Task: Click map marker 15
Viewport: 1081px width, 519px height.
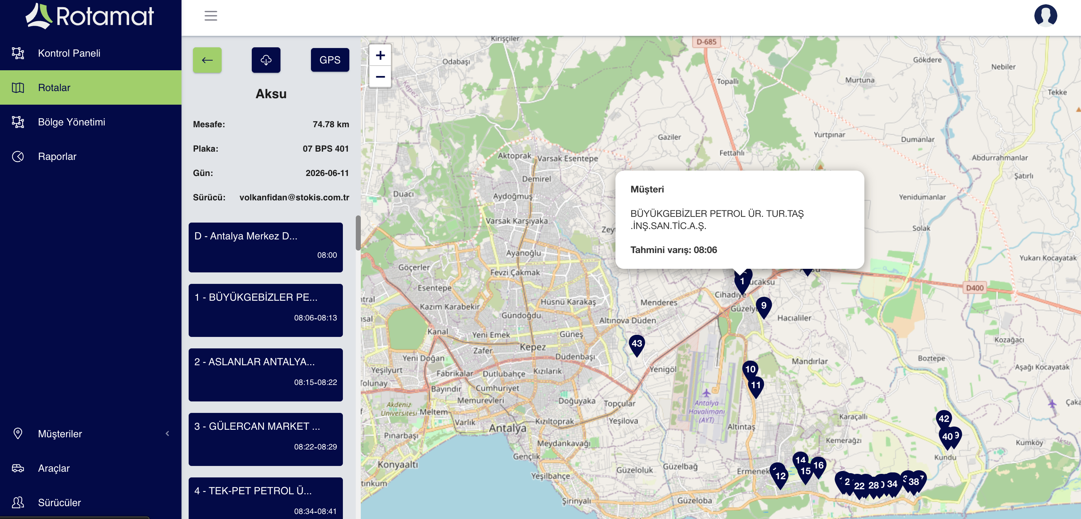Action: pyautogui.click(x=805, y=472)
